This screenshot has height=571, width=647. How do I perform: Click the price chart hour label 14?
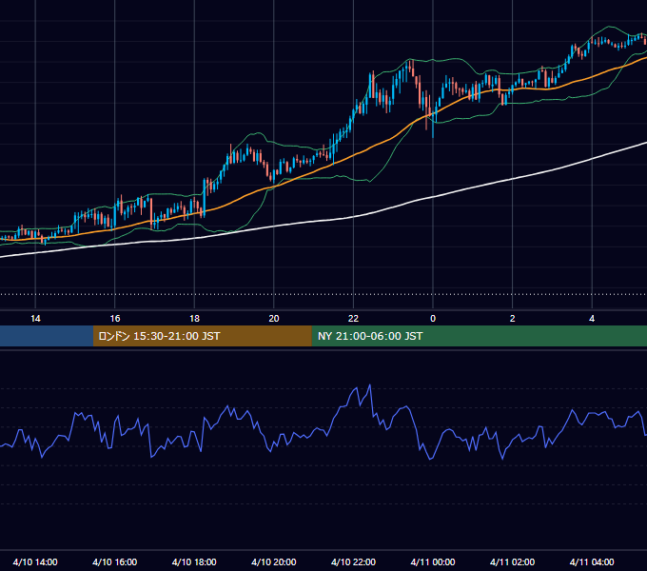(35, 319)
